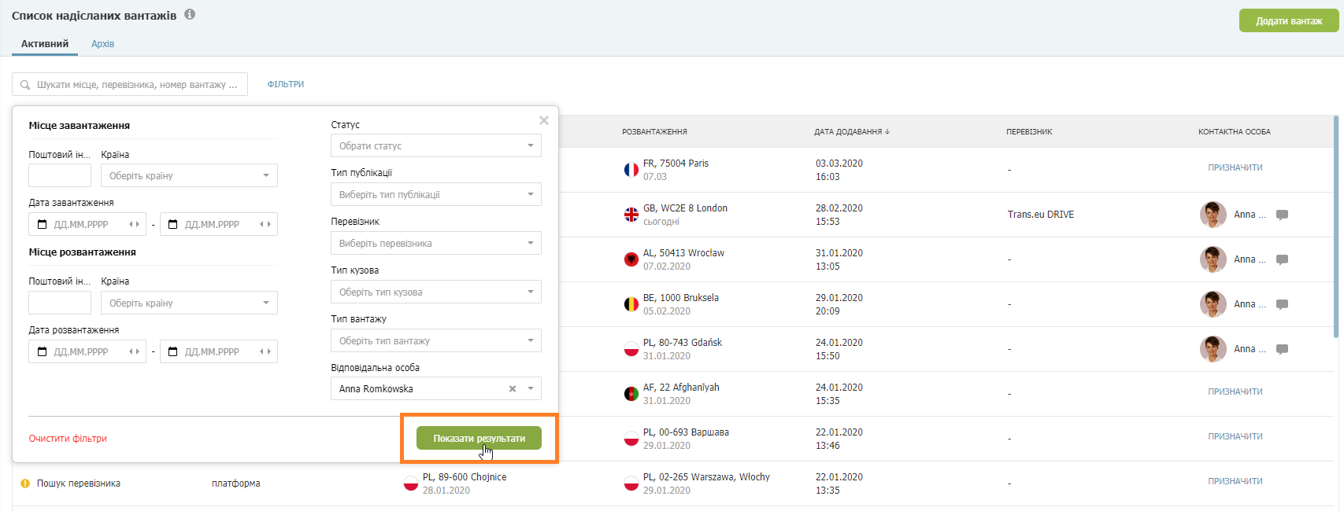Click ПРИЗНАЧИТИ in the Paris row
Screen dimensions: 1344x511
pyautogui.click(x=1235, y=167)
